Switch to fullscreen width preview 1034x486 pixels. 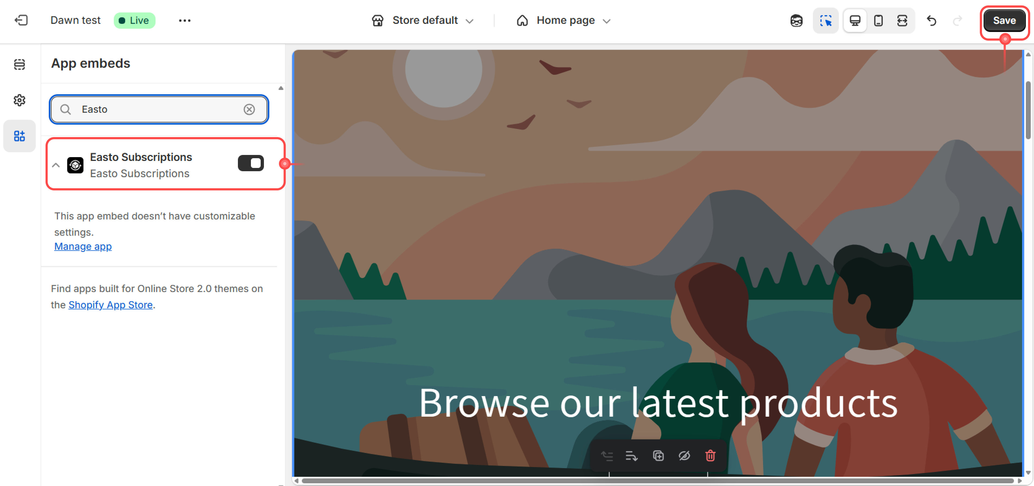(x=902, y=21)
